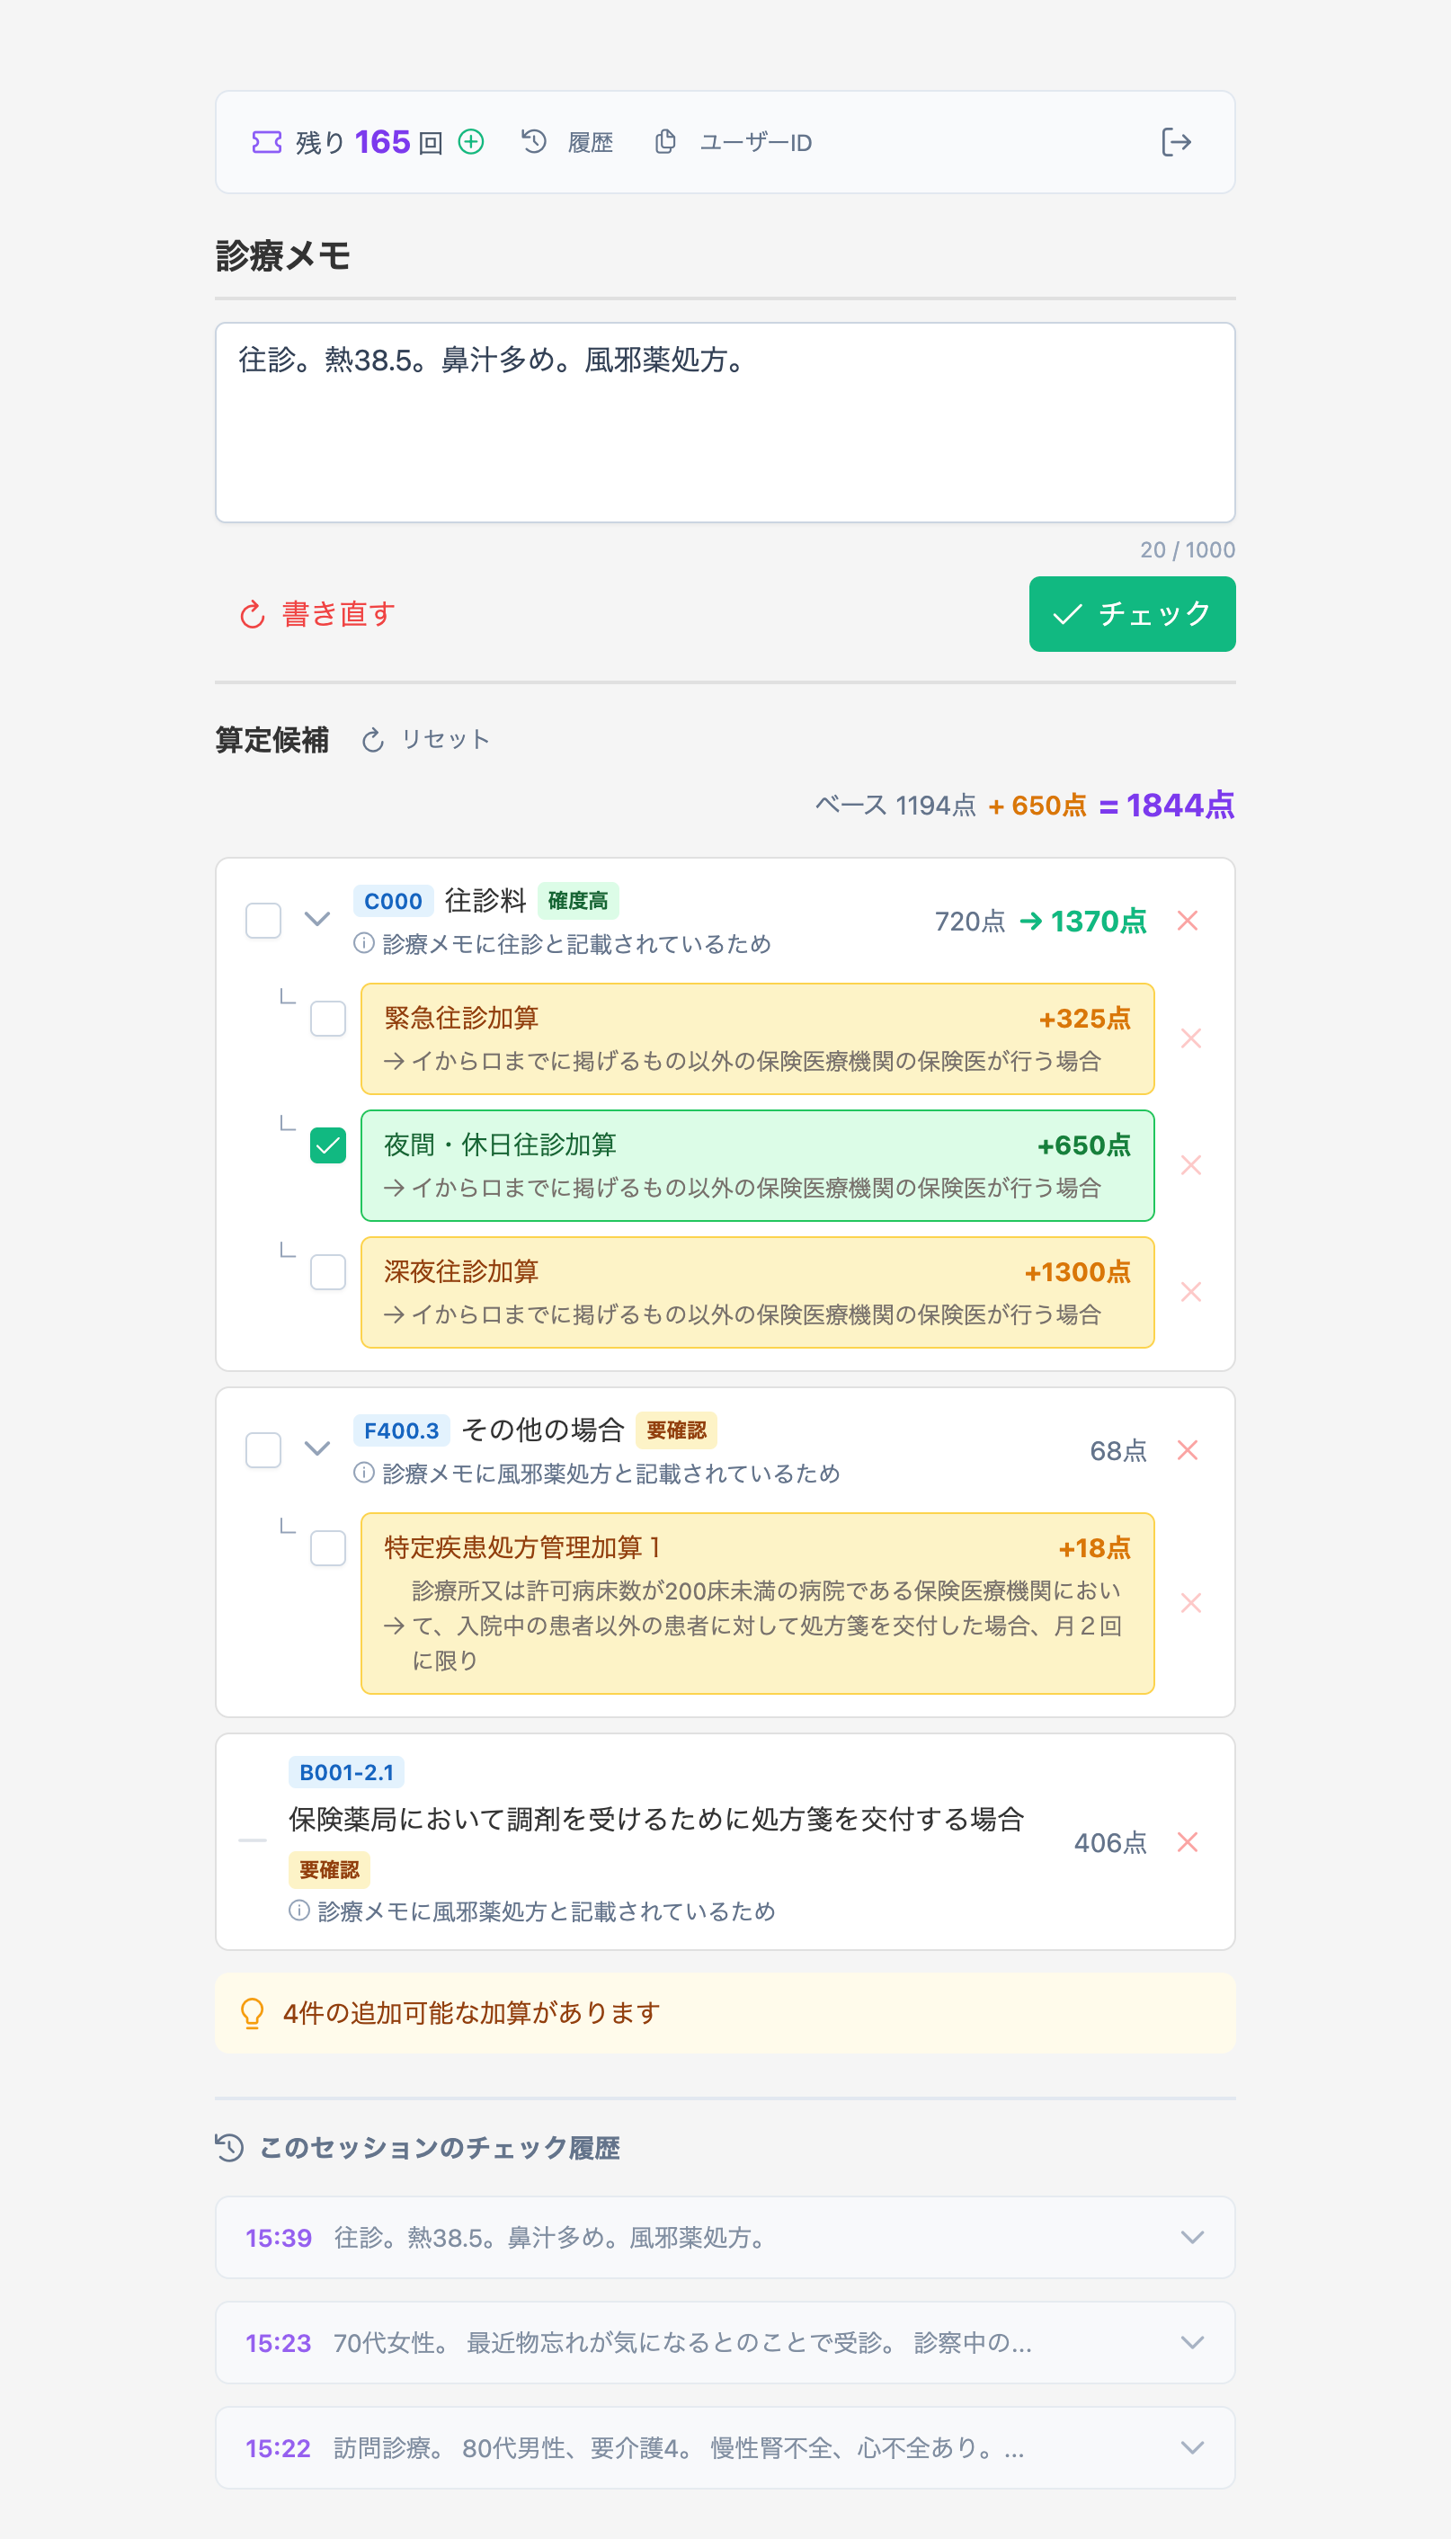Click the logout icon in top bar
This screenshot has width=1451, height=2539.
coord(1178,141)
